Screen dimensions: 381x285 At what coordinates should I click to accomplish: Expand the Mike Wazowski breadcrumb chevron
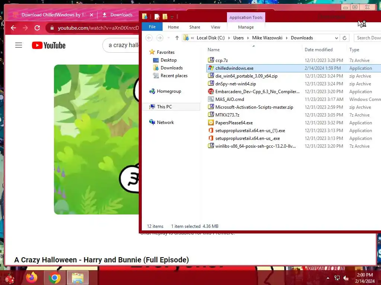coord(286,38)
